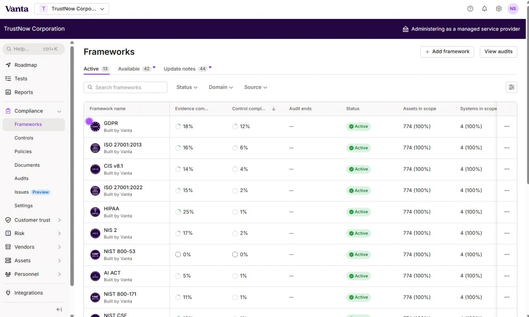
Task: Expand the Customer trust section
Action: [59, 220]
